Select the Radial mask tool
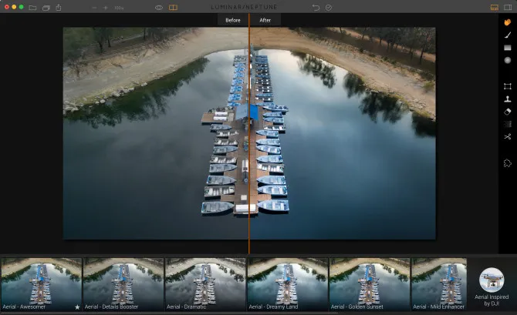 (508, 60)
